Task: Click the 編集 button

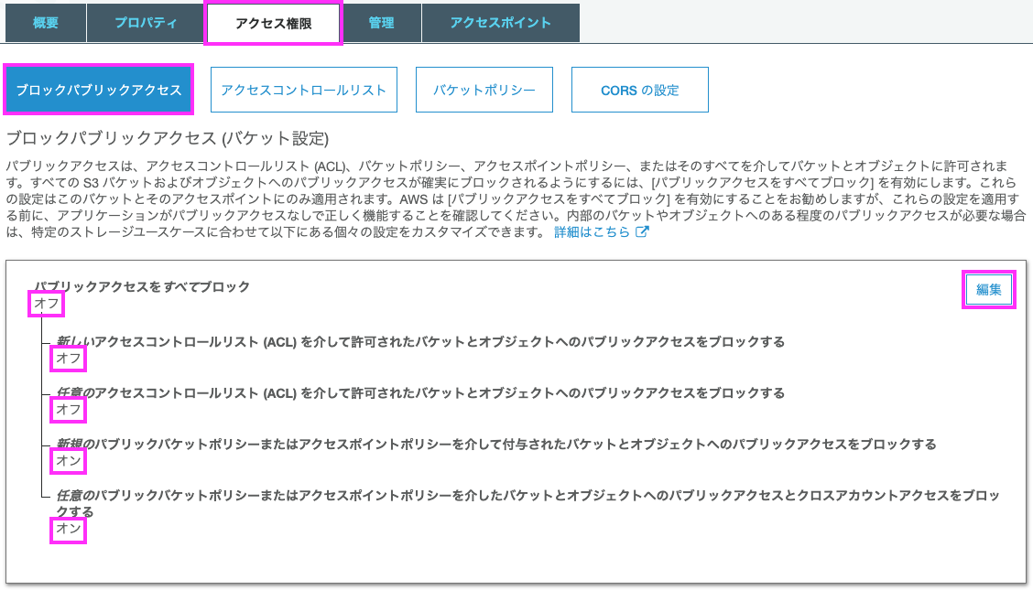Action: (988, 288)
